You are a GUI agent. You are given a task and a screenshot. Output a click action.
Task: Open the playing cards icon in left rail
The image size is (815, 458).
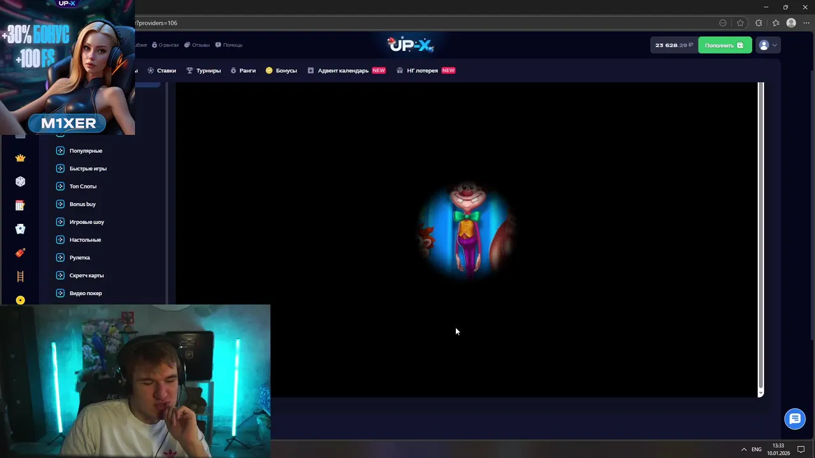pos(20,229)
